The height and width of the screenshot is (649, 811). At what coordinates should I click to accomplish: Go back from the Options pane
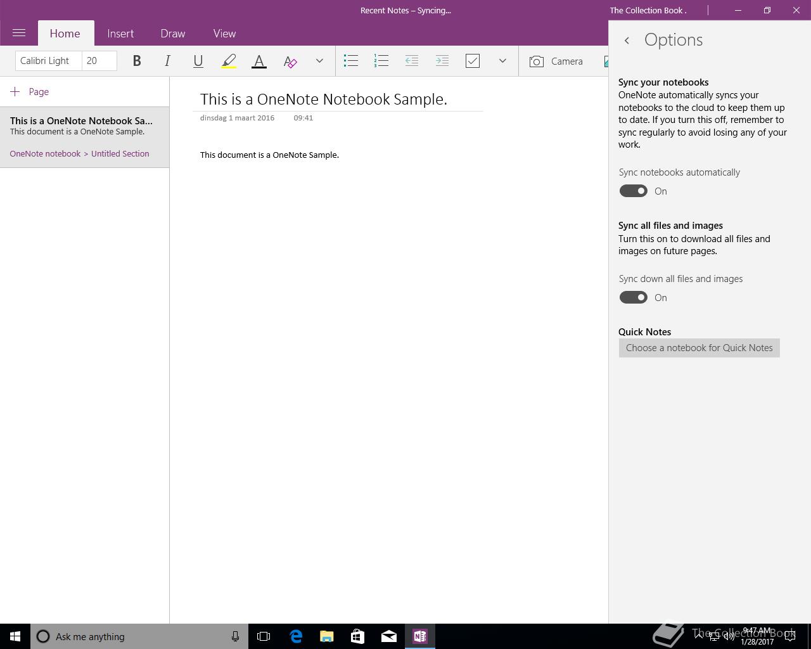[x=627, y=41]
